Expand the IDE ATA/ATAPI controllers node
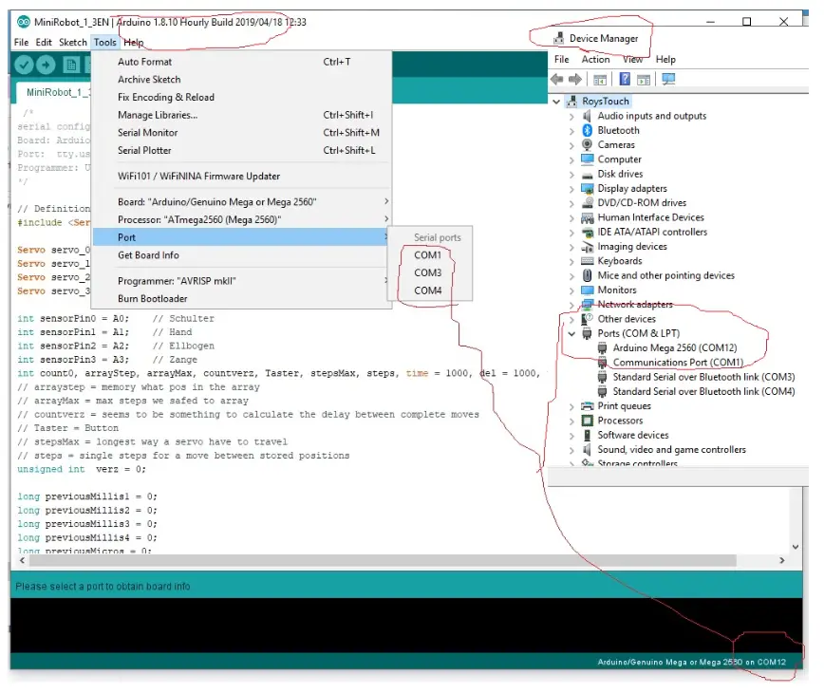824x693 pixels. 571,233
